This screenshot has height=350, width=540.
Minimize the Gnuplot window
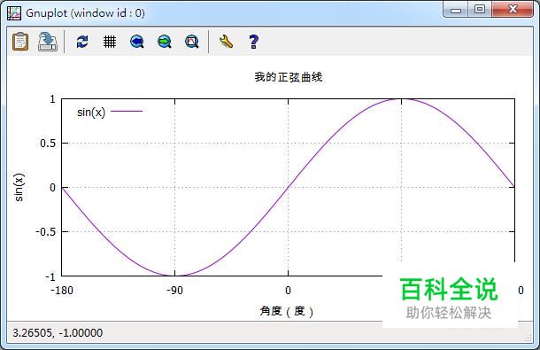(456, 10)
